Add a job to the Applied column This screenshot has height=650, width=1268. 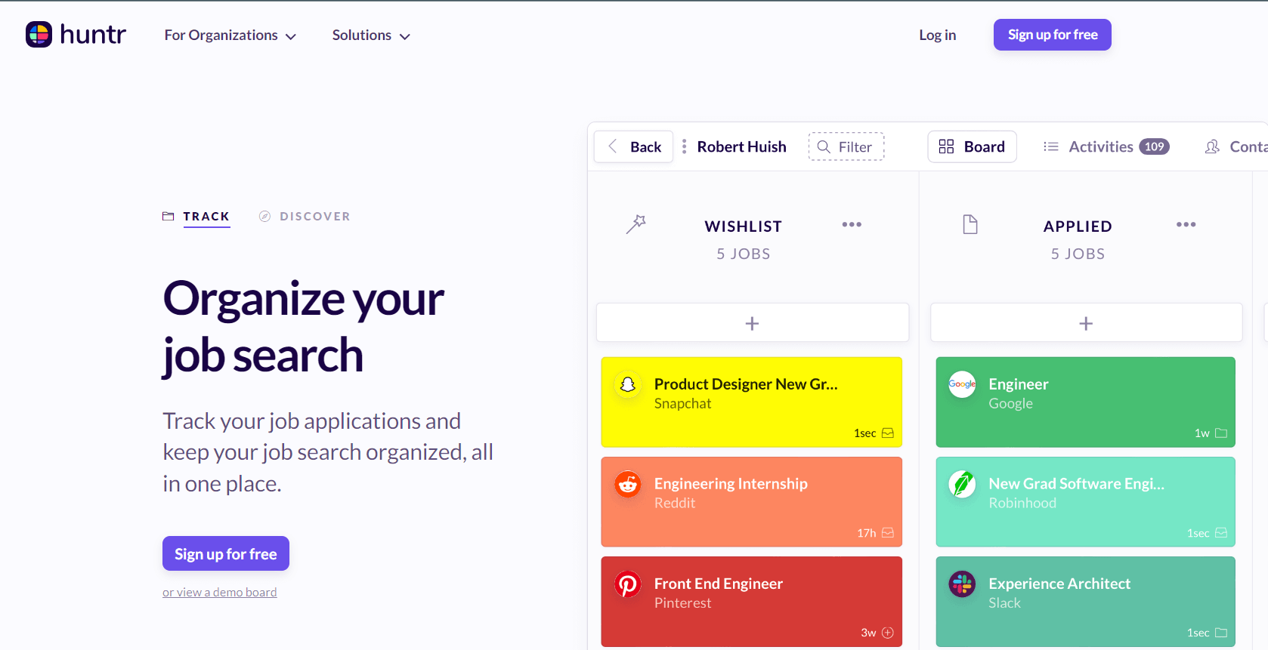pyautogui.click(x=1086, y=323)
